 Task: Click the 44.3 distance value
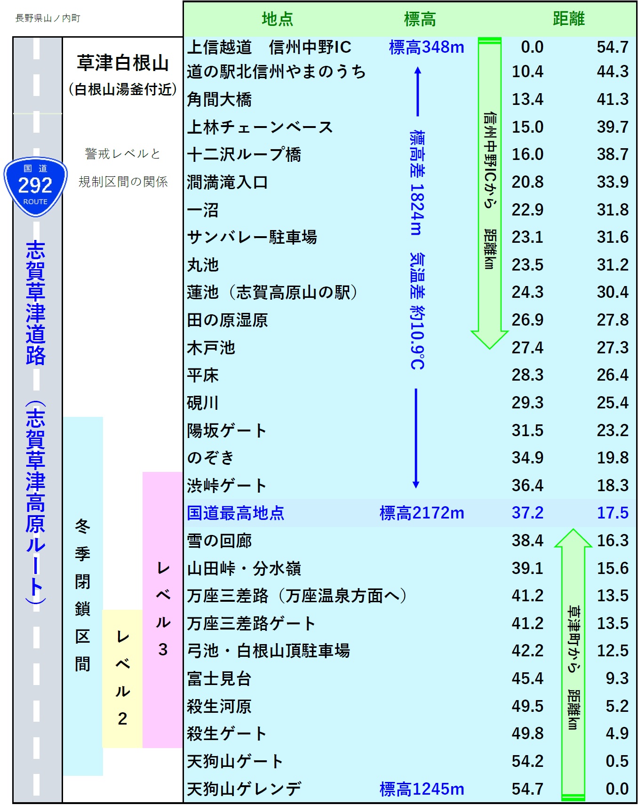[613, 72]
